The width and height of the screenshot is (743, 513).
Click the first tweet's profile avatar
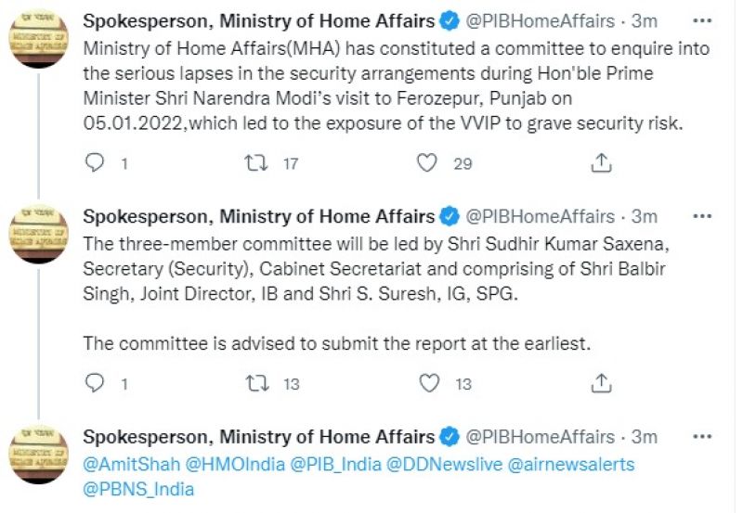(39, 38)
